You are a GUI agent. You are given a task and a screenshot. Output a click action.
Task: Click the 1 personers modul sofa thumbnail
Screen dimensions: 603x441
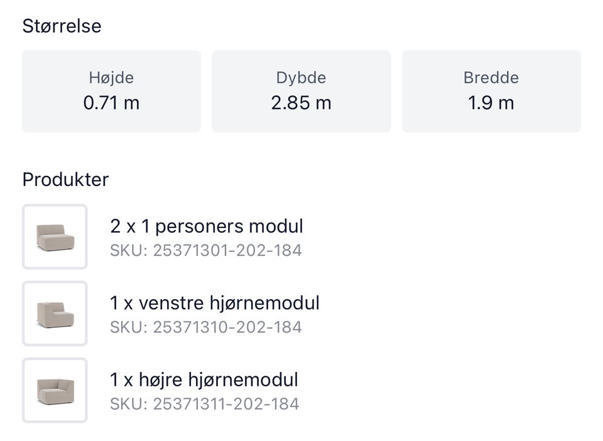click(x=55, y=237)
